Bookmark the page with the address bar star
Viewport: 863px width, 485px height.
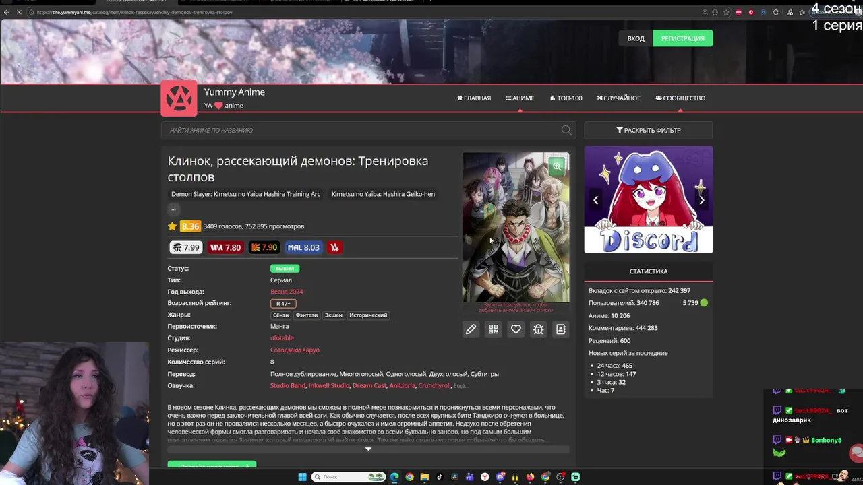[x=726, y=12]
